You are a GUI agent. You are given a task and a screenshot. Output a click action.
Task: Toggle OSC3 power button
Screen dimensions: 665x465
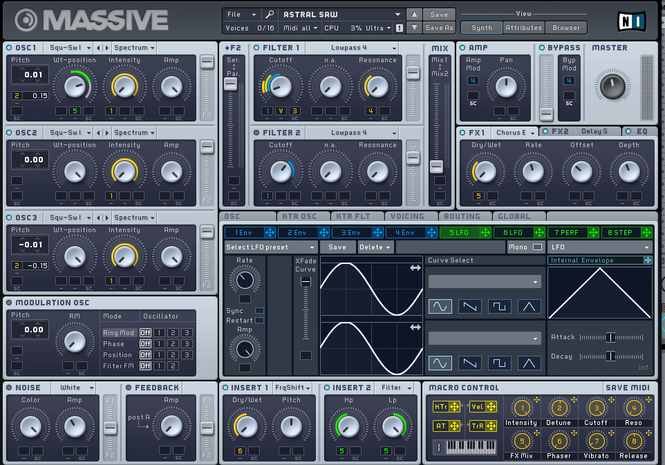(x=9, y=218)
